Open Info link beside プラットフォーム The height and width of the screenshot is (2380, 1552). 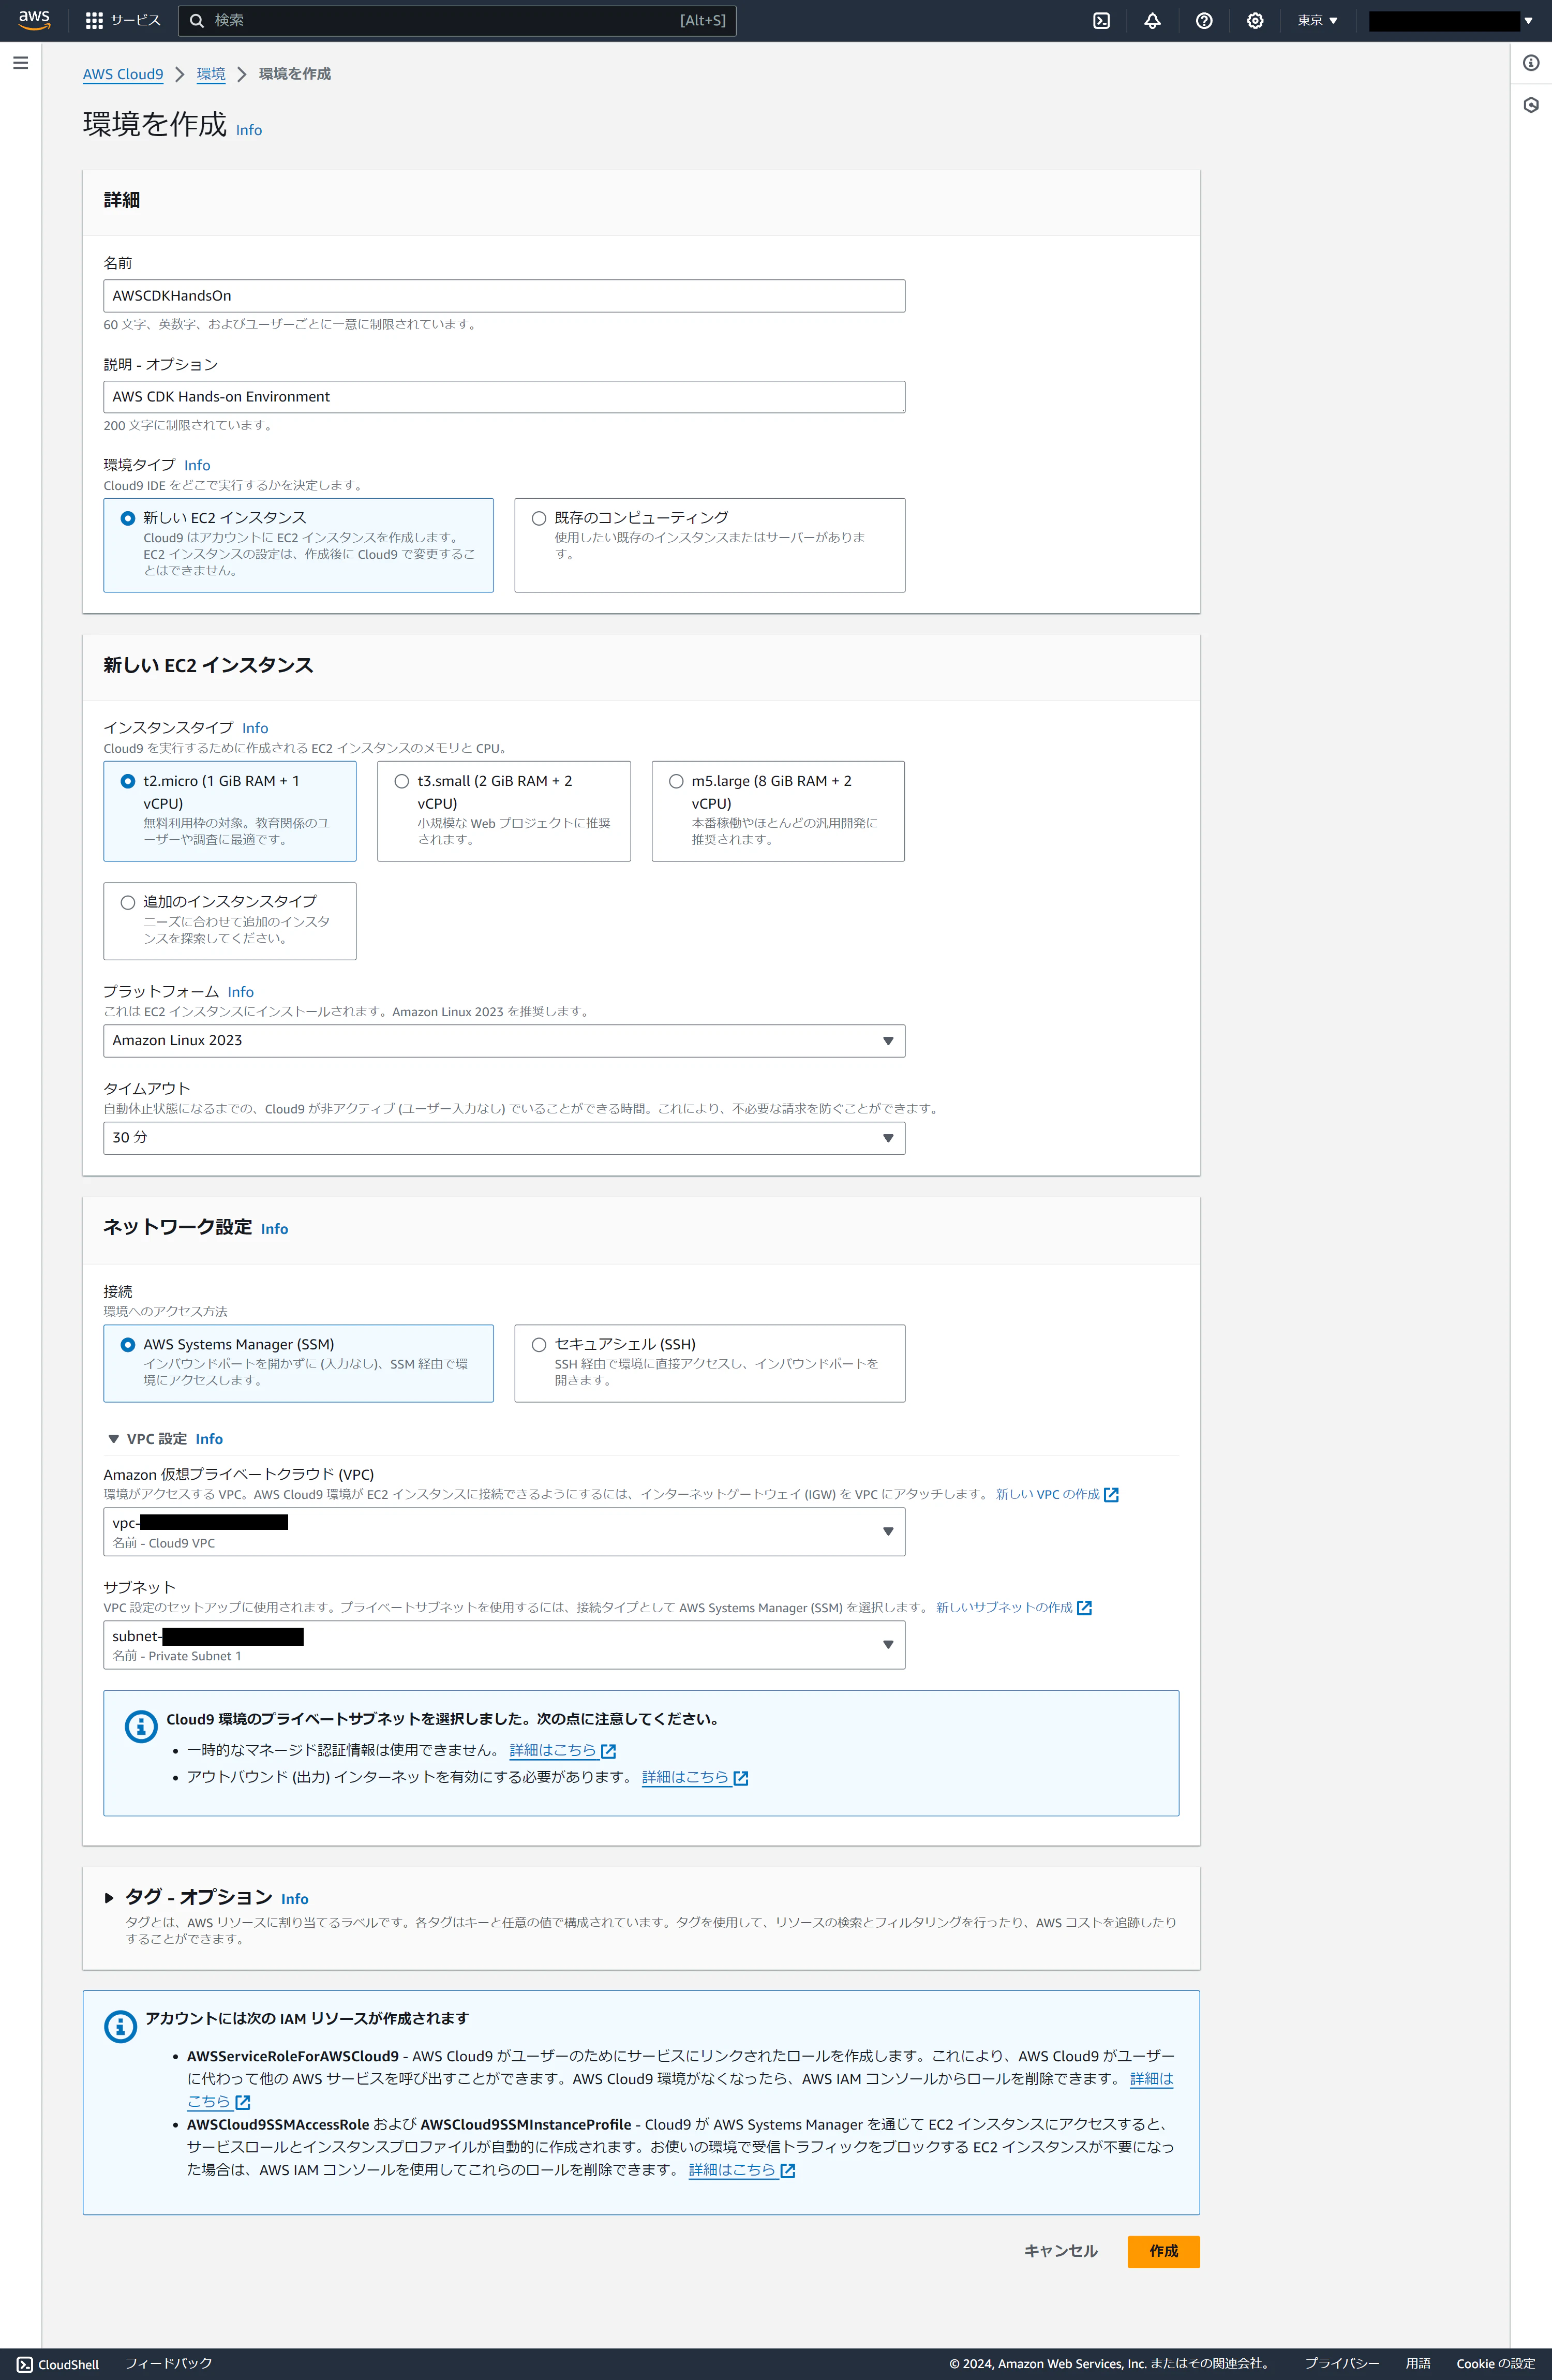(x=241, y=992)
